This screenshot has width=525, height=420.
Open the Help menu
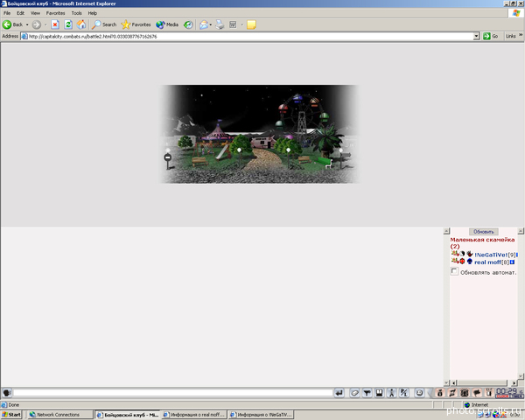93,13
